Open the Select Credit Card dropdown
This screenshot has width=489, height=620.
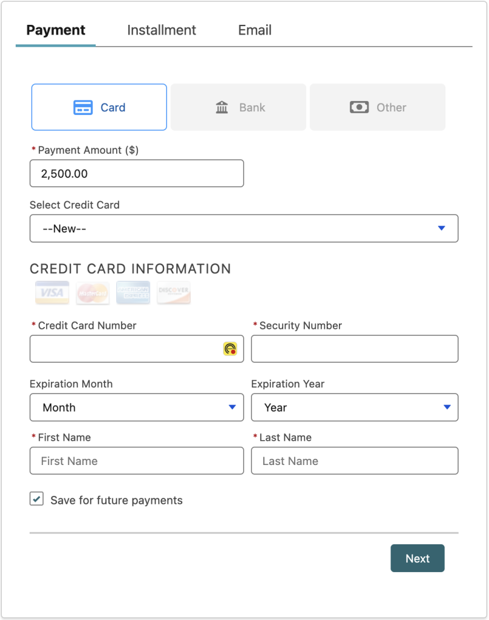(243, 228)
